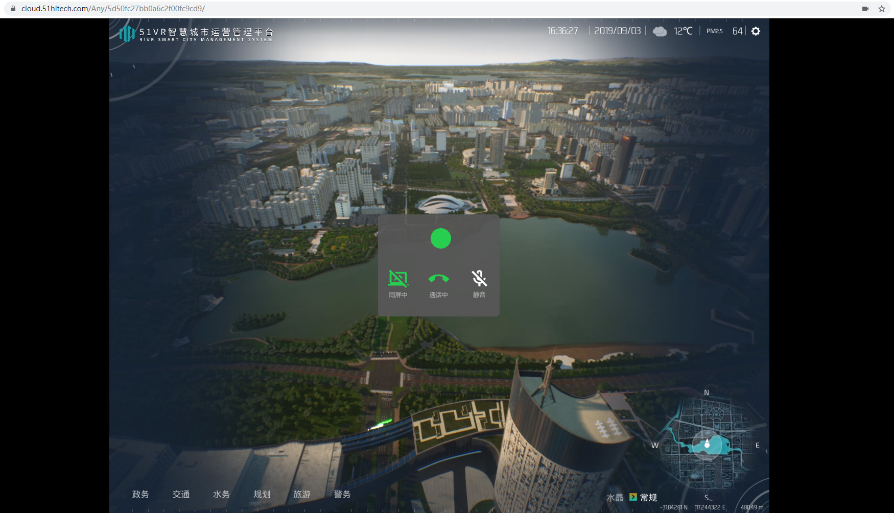Open the 交通 menu
The height and width of the screenshot is (513, 894).
(181, 494)
